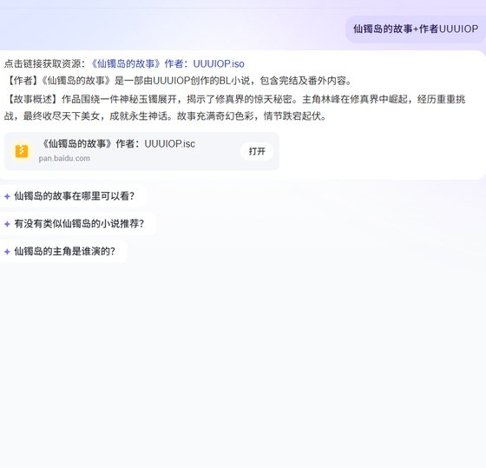Select suggestion 仙镯岛的故事在哪里可以看?
The image size is (486, 468).
pos(73,196)
